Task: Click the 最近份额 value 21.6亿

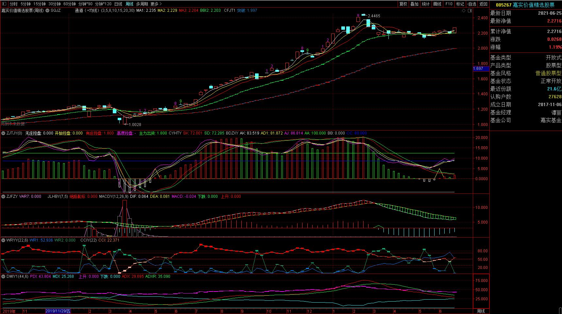Action: click(554, 89)
